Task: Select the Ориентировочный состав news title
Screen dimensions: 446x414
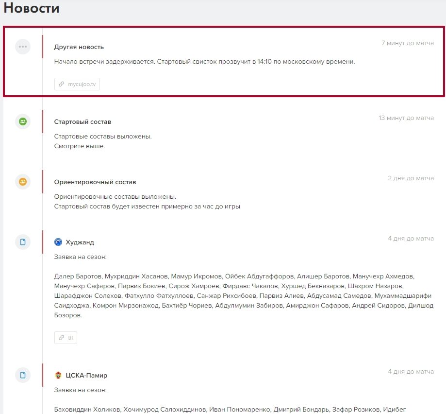Action: 95,182
